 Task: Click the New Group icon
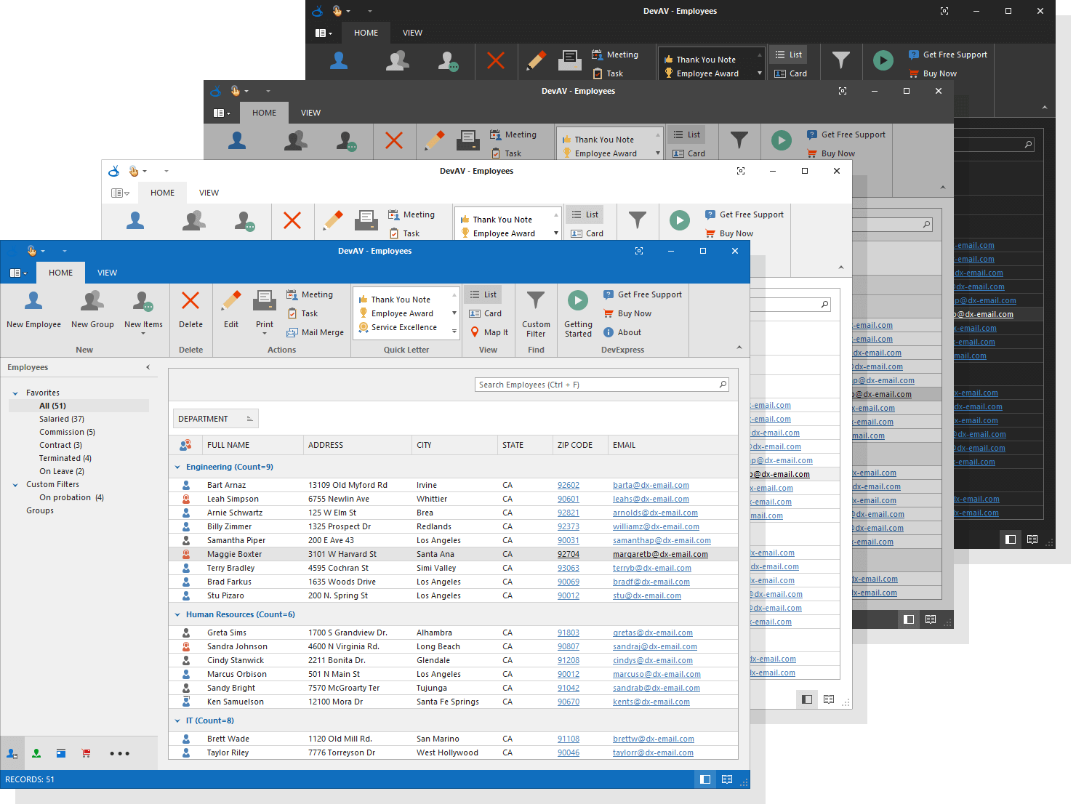[x=92, y=301]
